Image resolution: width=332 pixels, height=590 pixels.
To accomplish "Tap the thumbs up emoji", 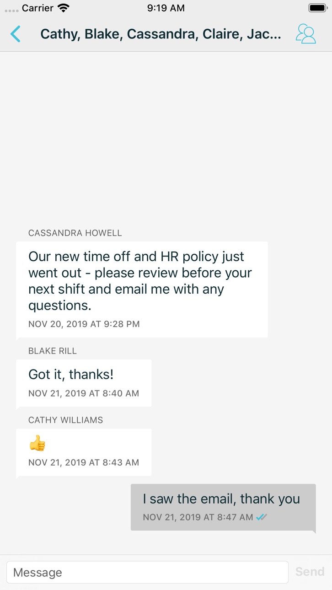I will coord(37,443).
